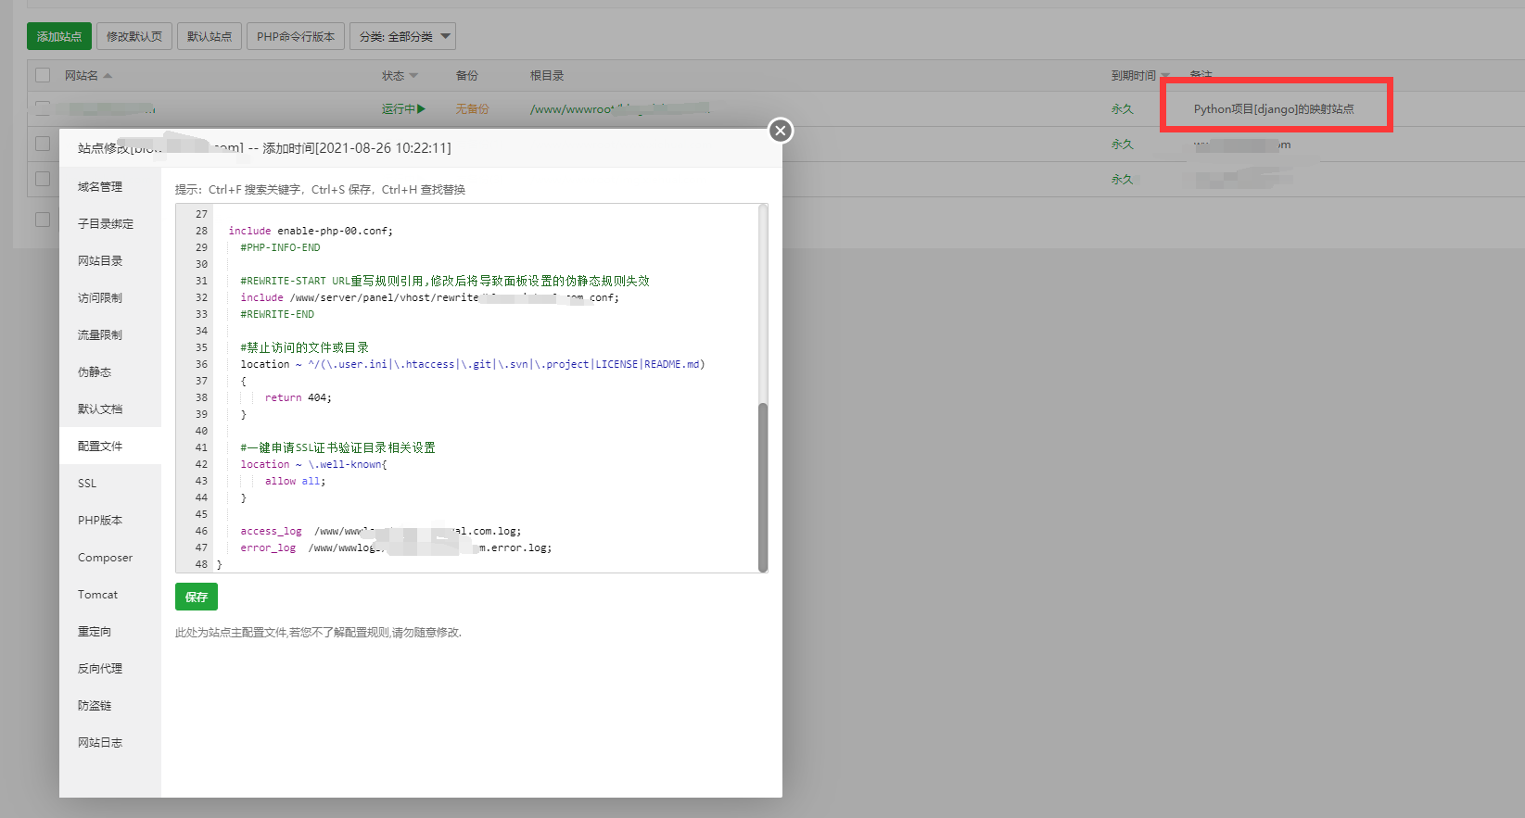Go to the 防盗链 tab

point(110,705)
